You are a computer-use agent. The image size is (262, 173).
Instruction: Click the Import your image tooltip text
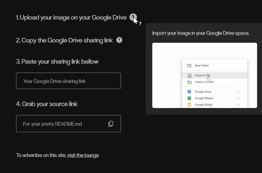coord(201,33)
